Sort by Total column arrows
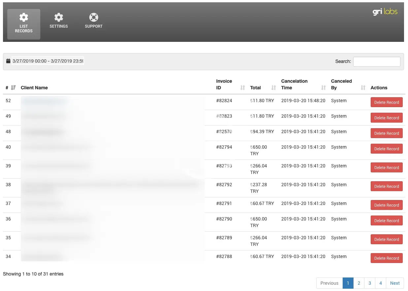Image resolution: width=408 pixels, height=291 pixels. point(273,88)
